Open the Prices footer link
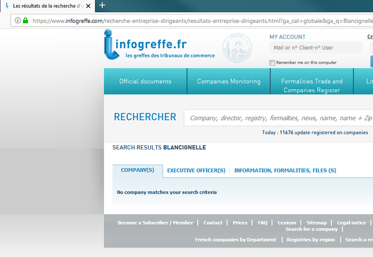Screen dimensions: 373x257 coord(240,223)
